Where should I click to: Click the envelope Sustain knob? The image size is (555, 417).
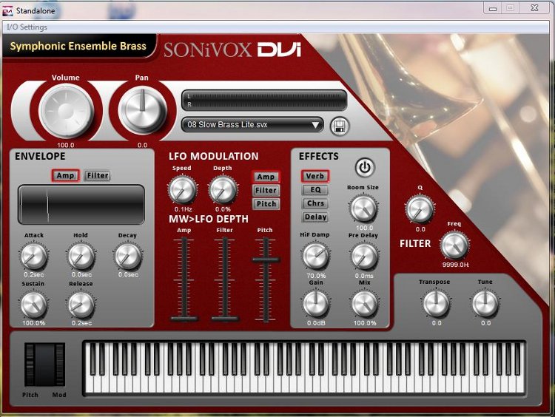pos(34,305)
